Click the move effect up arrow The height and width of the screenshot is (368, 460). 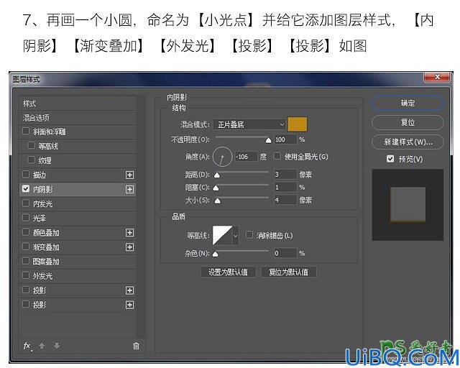tap(42, 346)
